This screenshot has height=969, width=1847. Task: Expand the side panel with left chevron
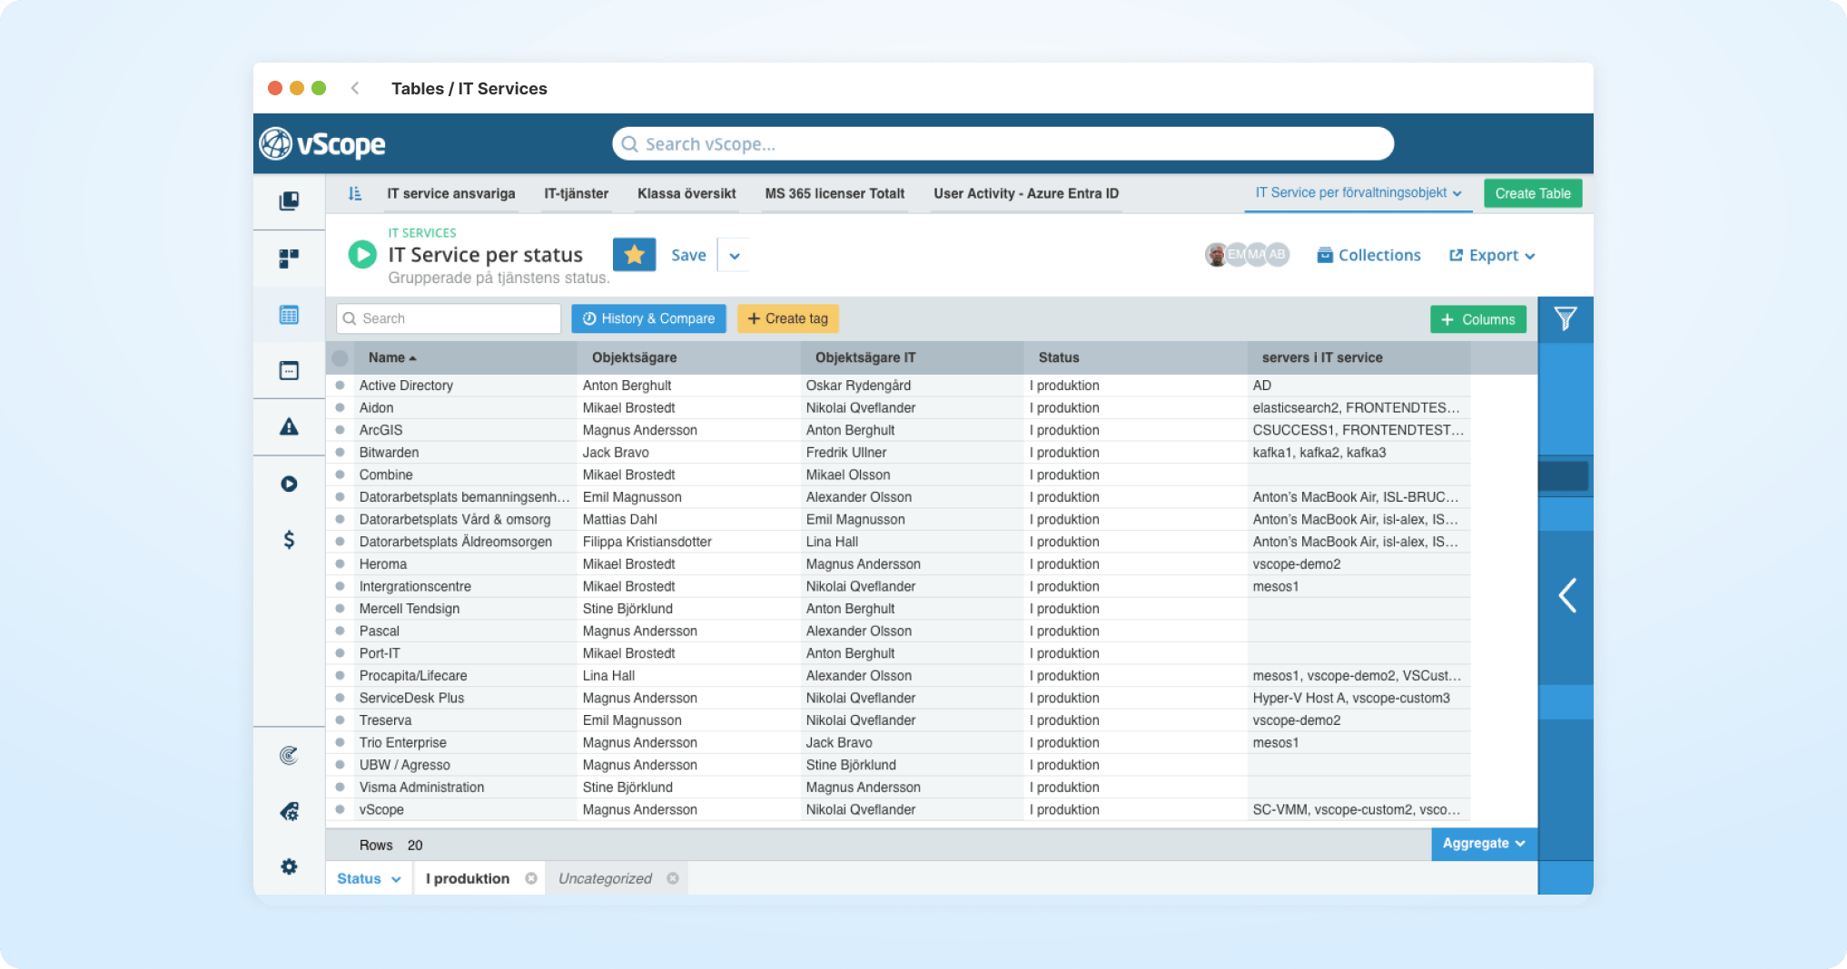click(x=1566, y=595)
